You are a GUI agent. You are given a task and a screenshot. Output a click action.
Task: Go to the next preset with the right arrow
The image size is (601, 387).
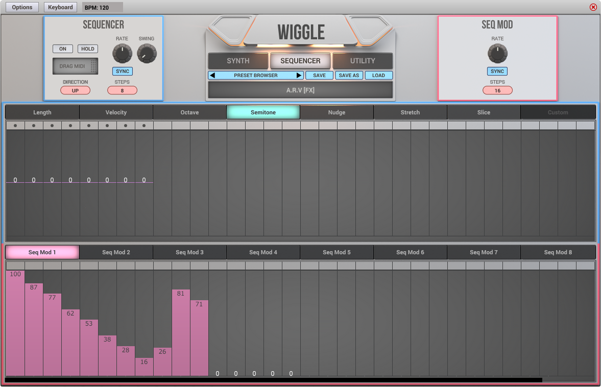pos(299,76)
